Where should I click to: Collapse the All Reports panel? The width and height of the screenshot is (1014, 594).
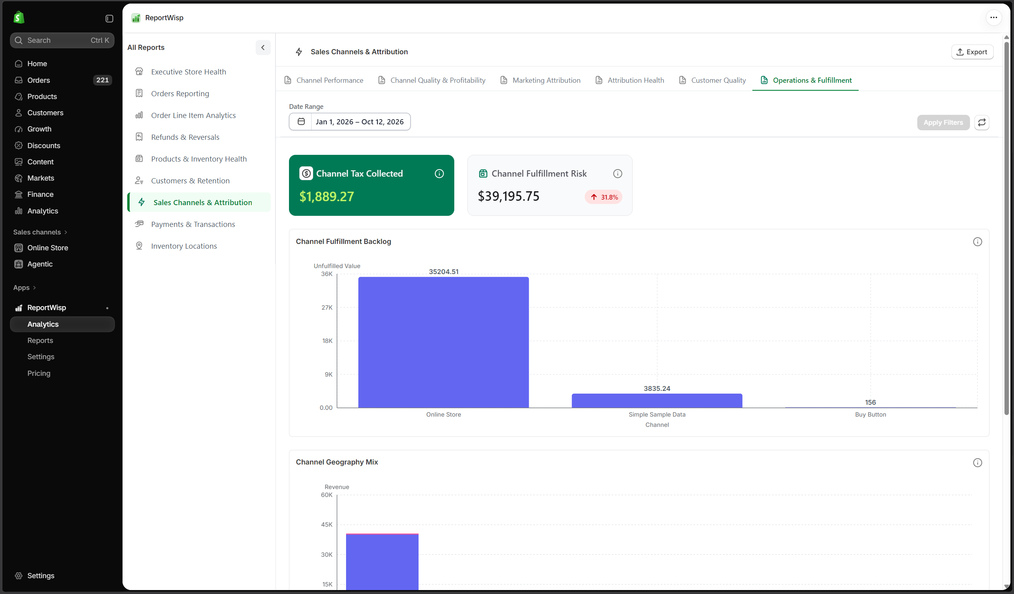coord(263,48)
